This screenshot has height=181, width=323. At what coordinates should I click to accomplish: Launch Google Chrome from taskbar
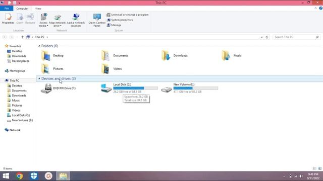tap(20, 176)
